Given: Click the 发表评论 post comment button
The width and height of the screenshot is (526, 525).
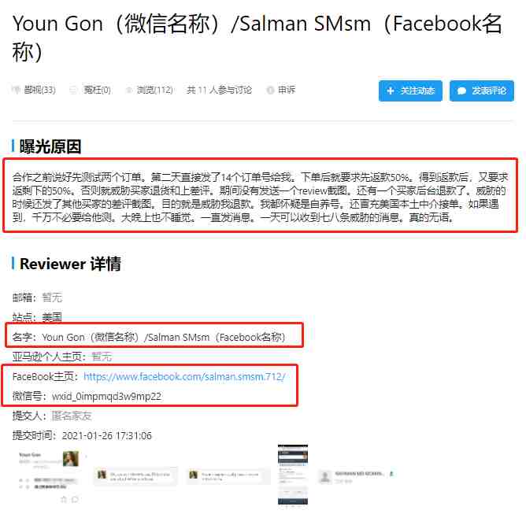Looking at the screenshot, I should click(482, 91).
